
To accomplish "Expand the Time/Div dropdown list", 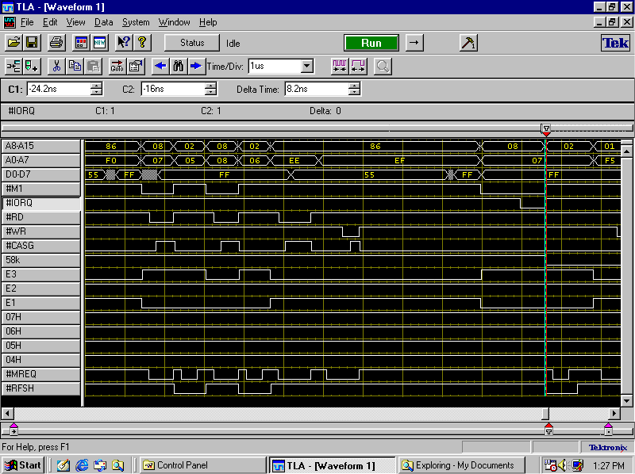I will [x=307, y=66].
